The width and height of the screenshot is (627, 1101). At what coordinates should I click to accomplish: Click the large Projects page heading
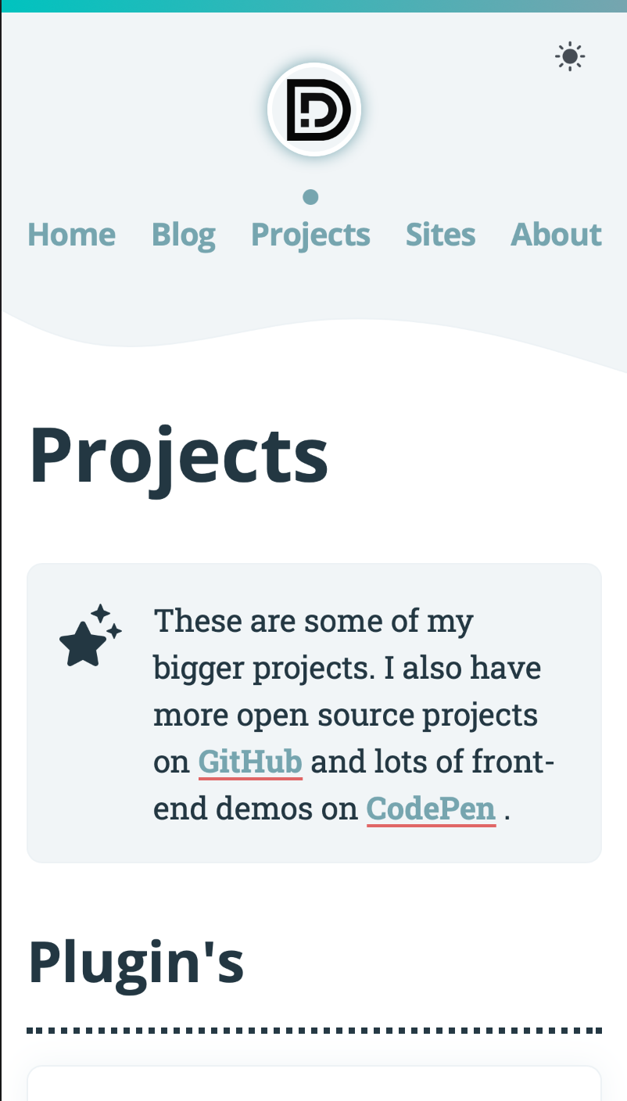coord(179,457)
